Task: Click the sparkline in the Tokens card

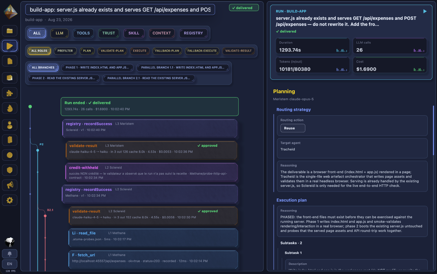Action: [x=342, y=69]
